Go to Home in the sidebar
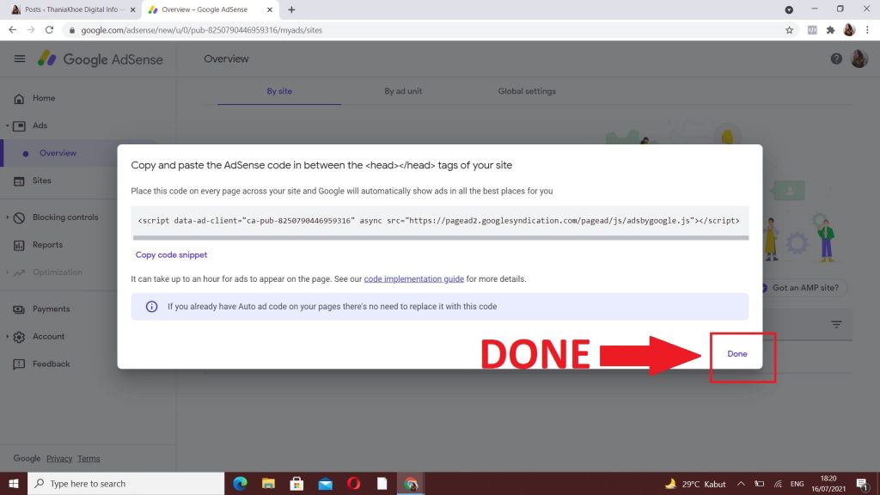Viewport: 880px width, 495px height. point(44,98)
